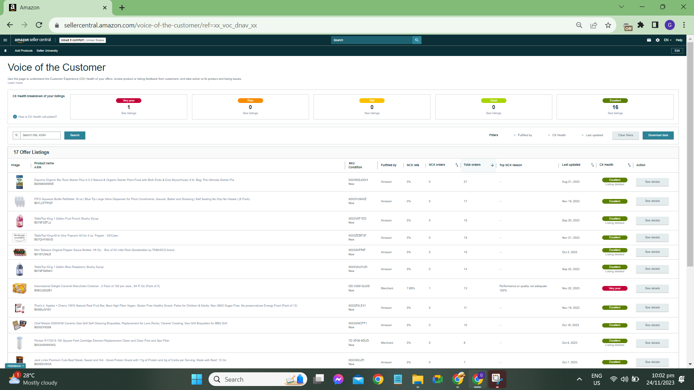Viewport: 694px width, 390px height.
Task: Open the browser zoom magnifier in address bar
Action: click(x=579, y=25)
